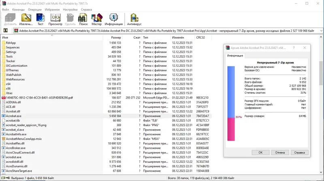Open the Команды menu

18,9
